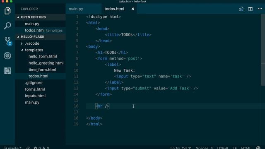The width and height of the screenshot is (265, 149).
Task: Open the editor More Actions ellipsis menu
Action: point(260,9)
